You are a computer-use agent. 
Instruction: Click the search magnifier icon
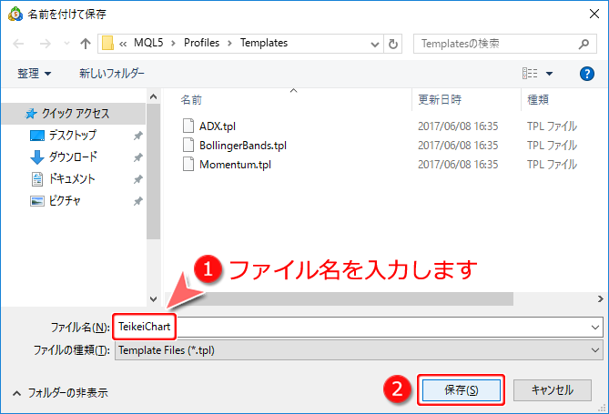584,44
